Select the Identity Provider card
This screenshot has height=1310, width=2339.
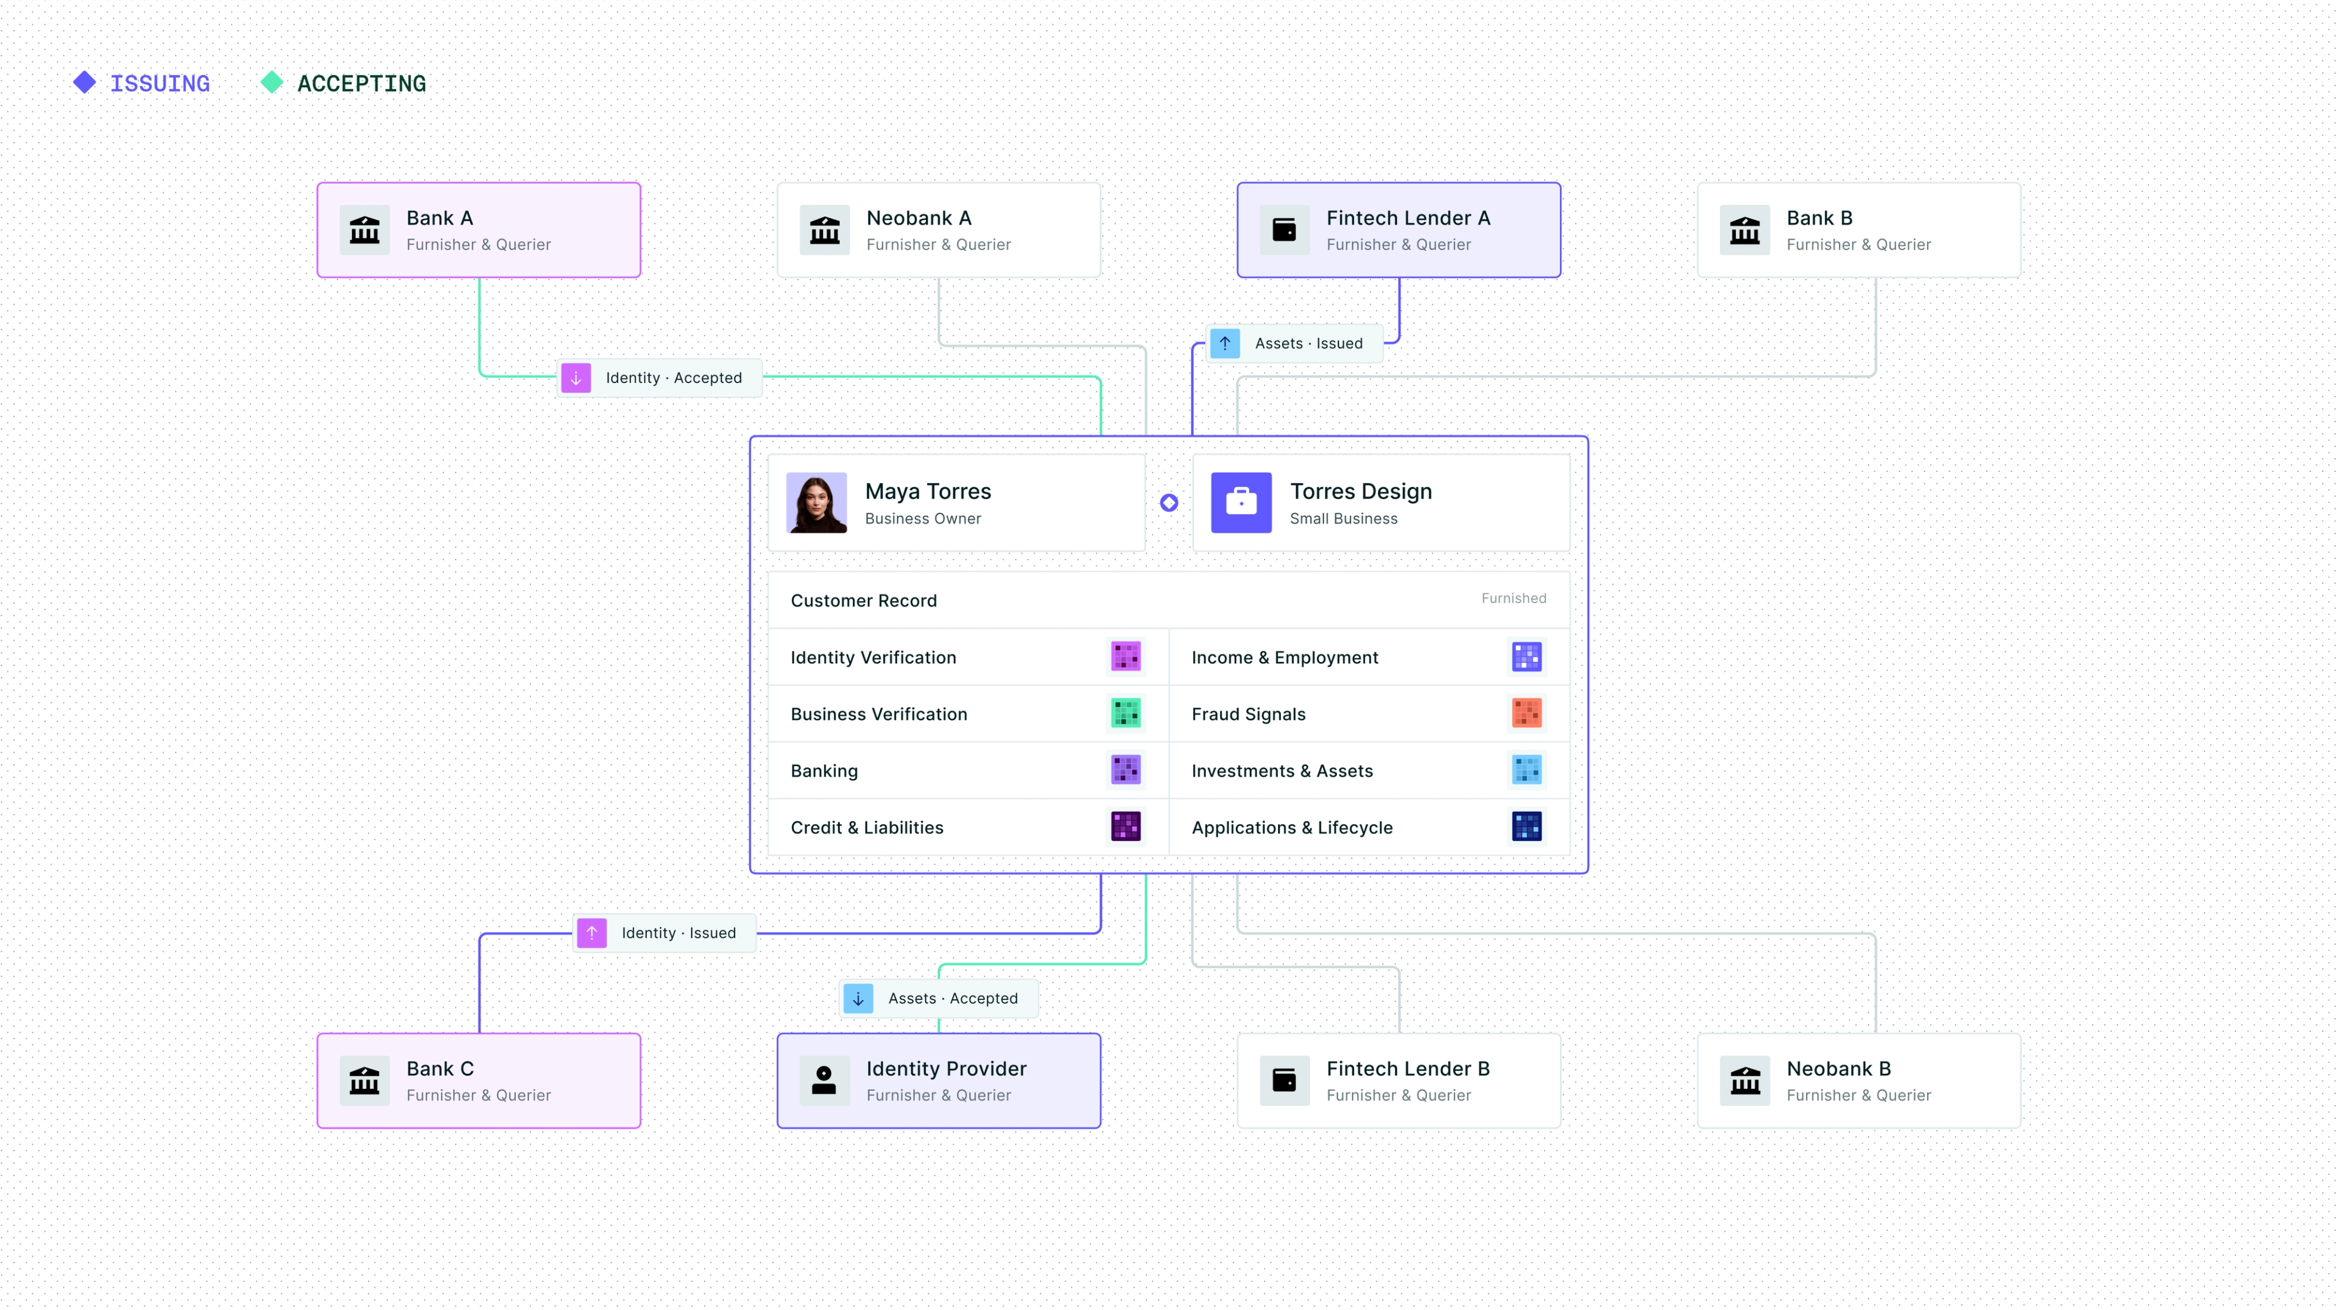939,1080
